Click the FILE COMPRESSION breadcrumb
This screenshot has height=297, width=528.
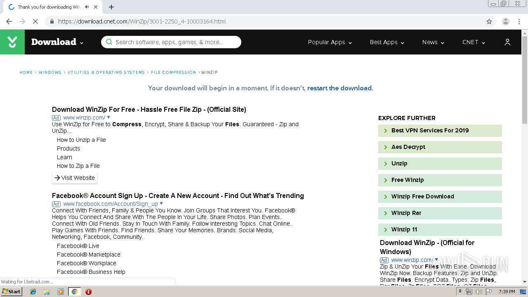173,72
